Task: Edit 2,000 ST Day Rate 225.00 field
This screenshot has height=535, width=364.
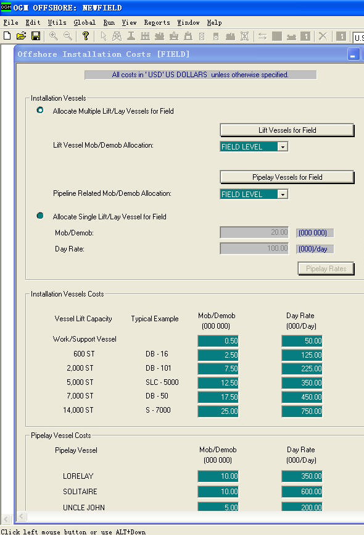Action: 302,369
